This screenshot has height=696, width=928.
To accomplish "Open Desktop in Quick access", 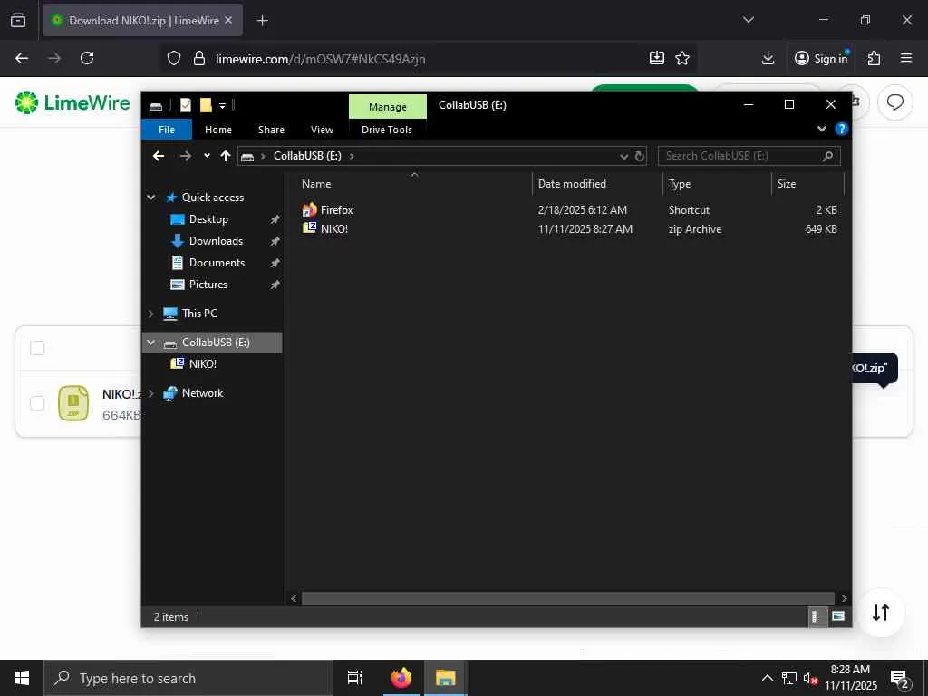I will (208, 219).
